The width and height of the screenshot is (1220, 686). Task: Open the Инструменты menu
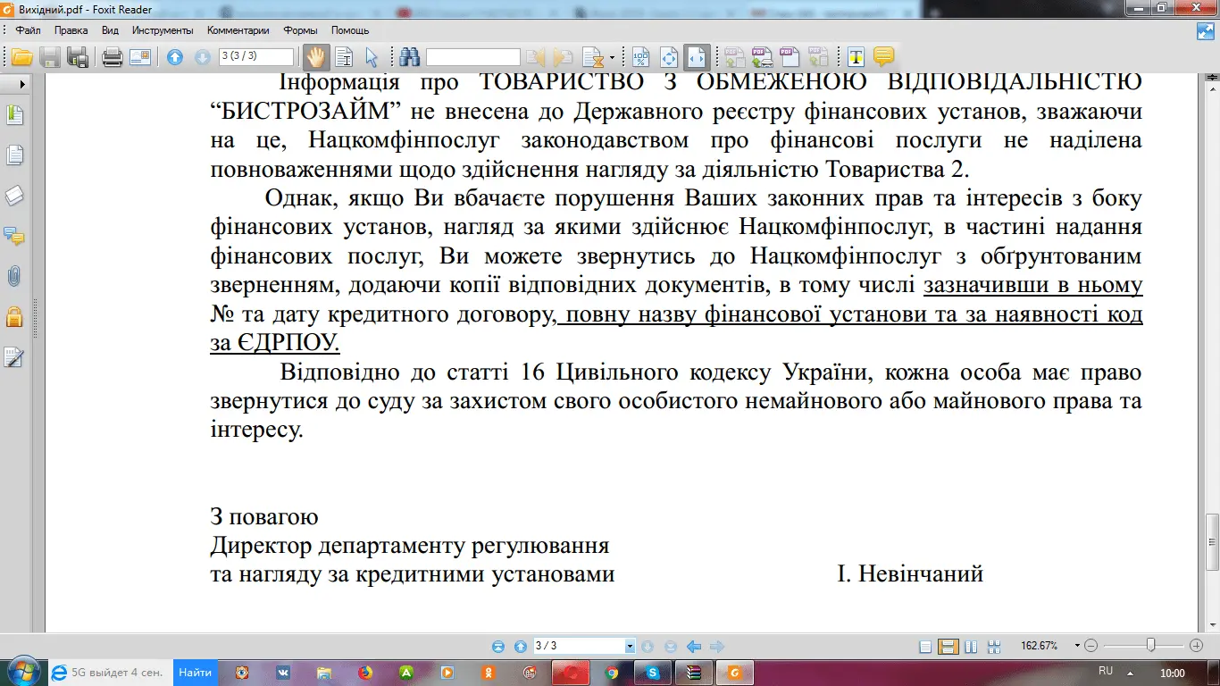(157, 30)
